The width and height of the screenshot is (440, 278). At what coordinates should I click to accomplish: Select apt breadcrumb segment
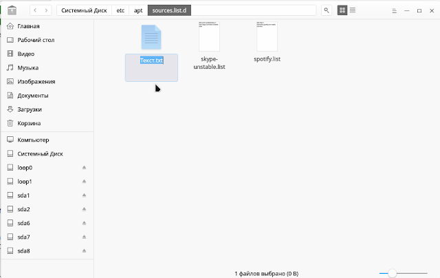(138, 10)
